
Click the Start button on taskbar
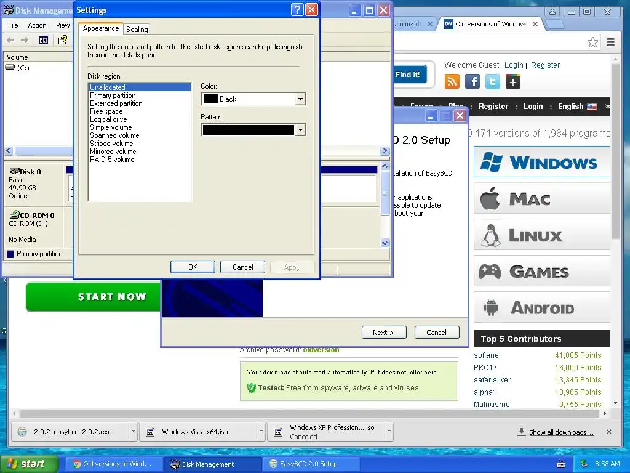coord(28,464)
